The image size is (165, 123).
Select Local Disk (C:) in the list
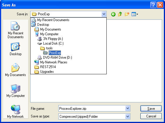click(x=50, y=43)
